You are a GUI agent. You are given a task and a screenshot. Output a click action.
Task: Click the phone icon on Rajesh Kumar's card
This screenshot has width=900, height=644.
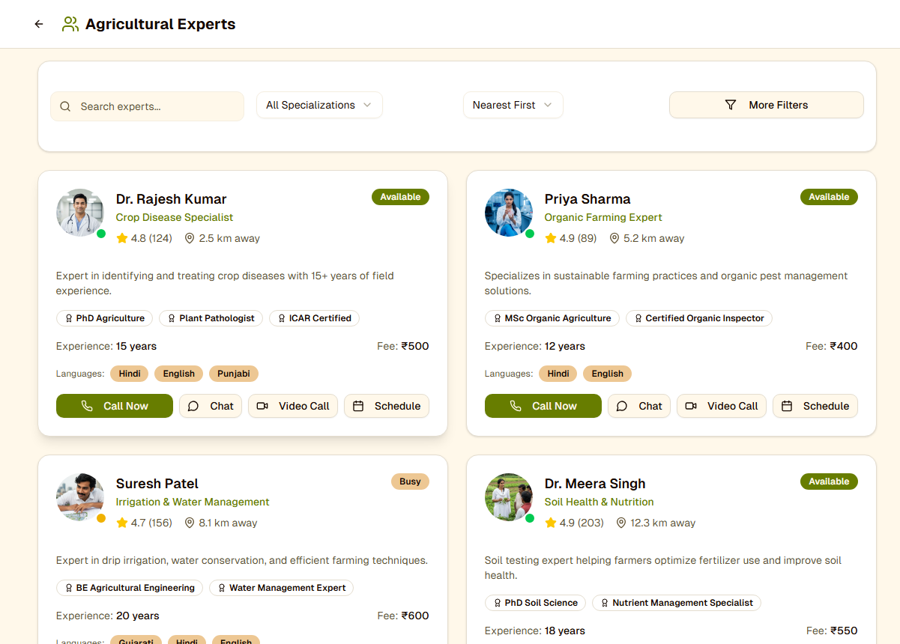pos(87,406)
